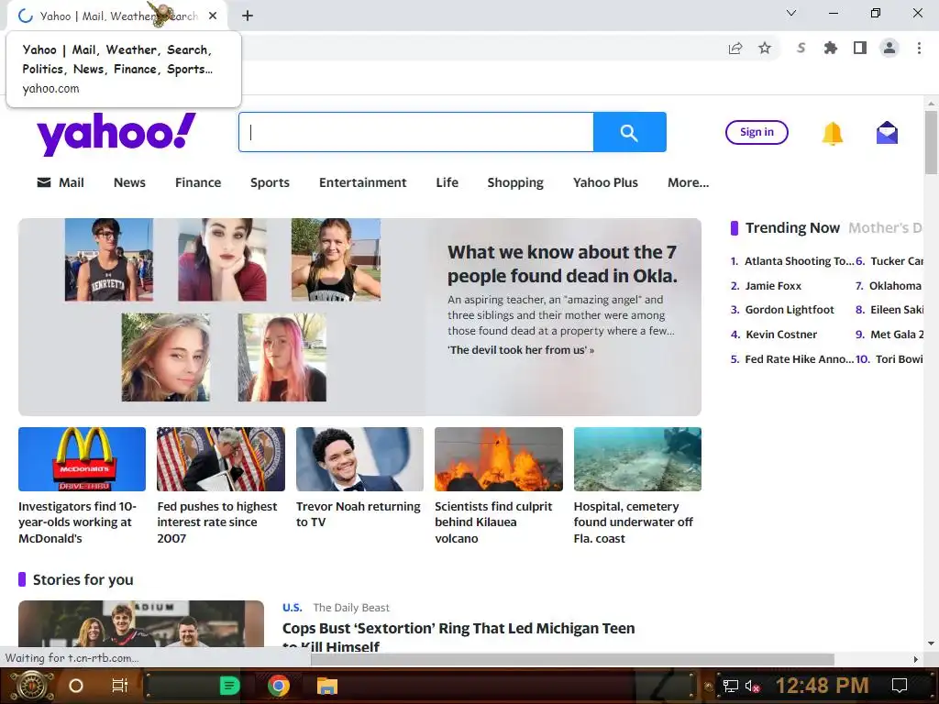This screenshot has width=939, height=704.
Task: Click the horizontal scrollbar right arrow
Action: [x=915, y=659]
